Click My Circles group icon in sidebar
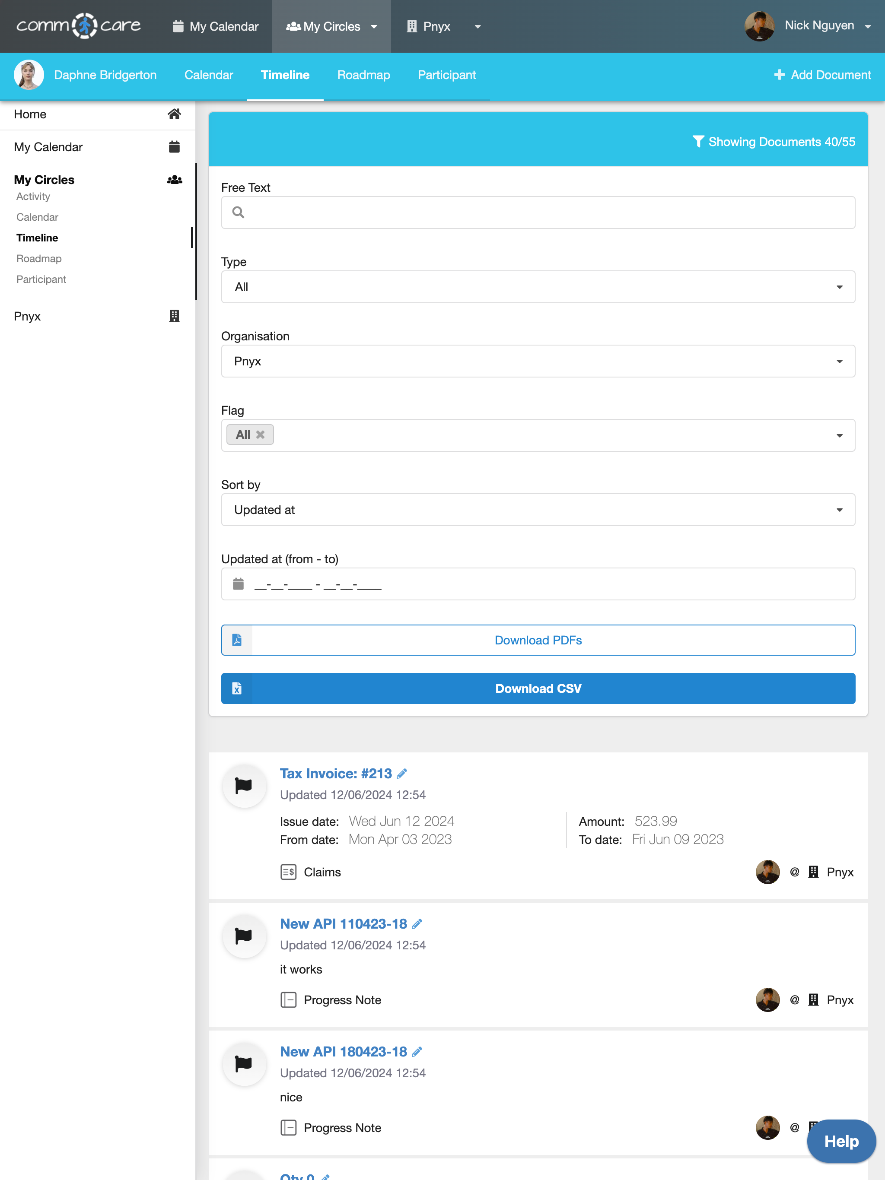Screen dimensions: 885x1180 click(x=175, y=180)
